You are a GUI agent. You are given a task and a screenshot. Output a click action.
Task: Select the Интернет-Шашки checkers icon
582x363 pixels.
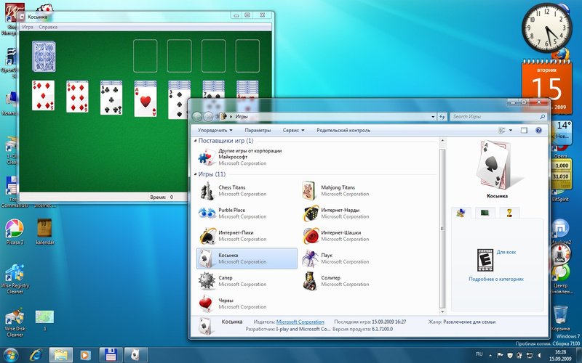(310, 235)
